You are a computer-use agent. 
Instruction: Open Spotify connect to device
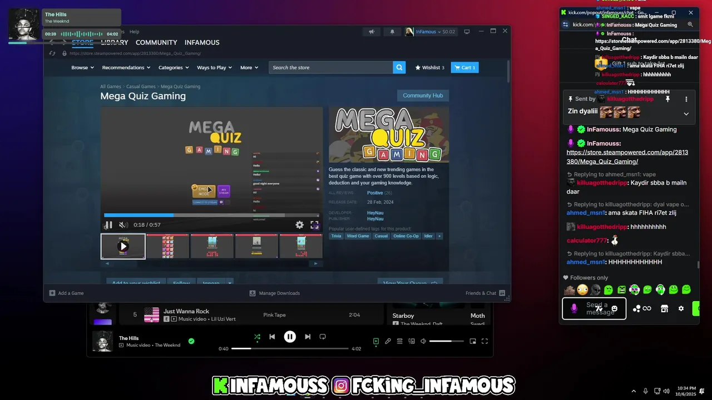[412, 341]
